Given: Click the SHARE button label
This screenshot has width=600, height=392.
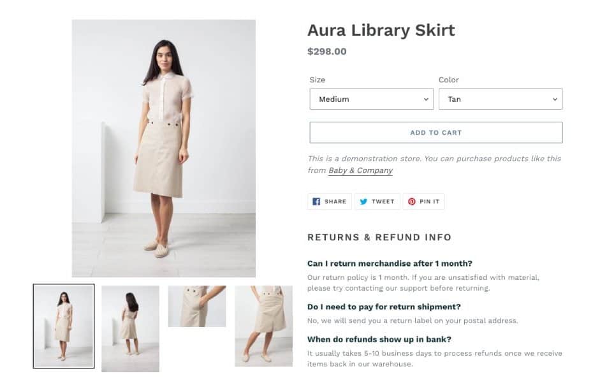Looking at the screenshot, I should click(335, 201).
